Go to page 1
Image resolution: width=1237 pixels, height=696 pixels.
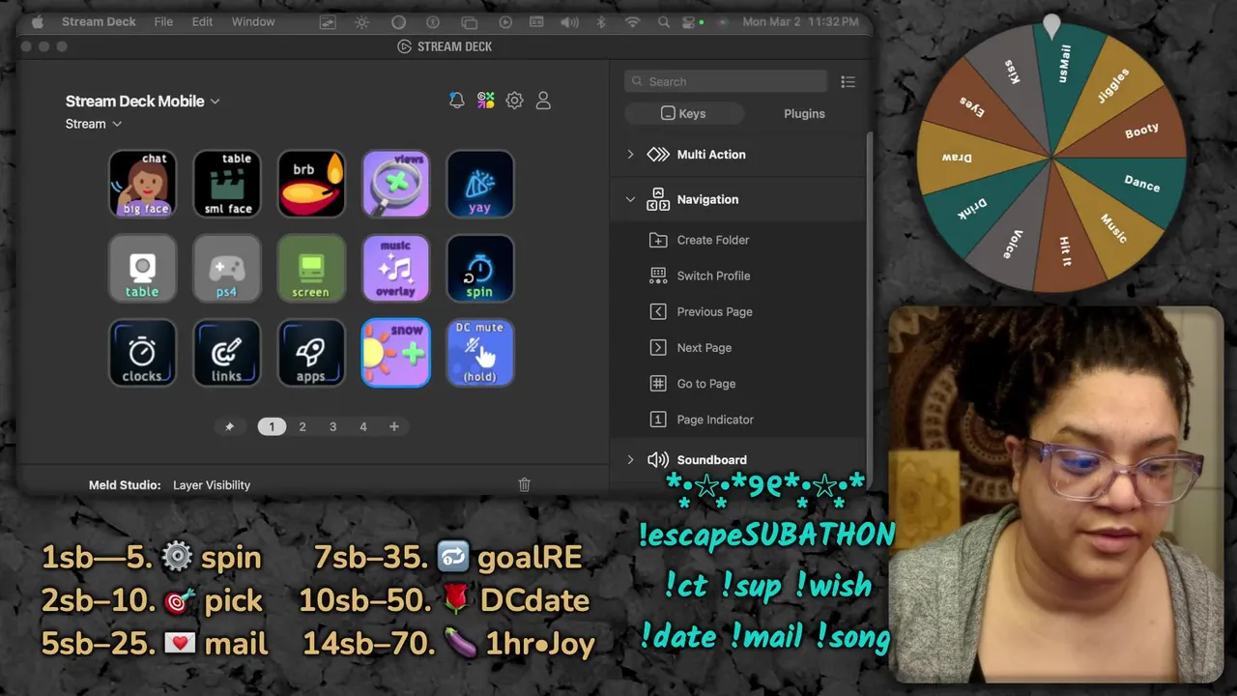[x=272, y=426]
